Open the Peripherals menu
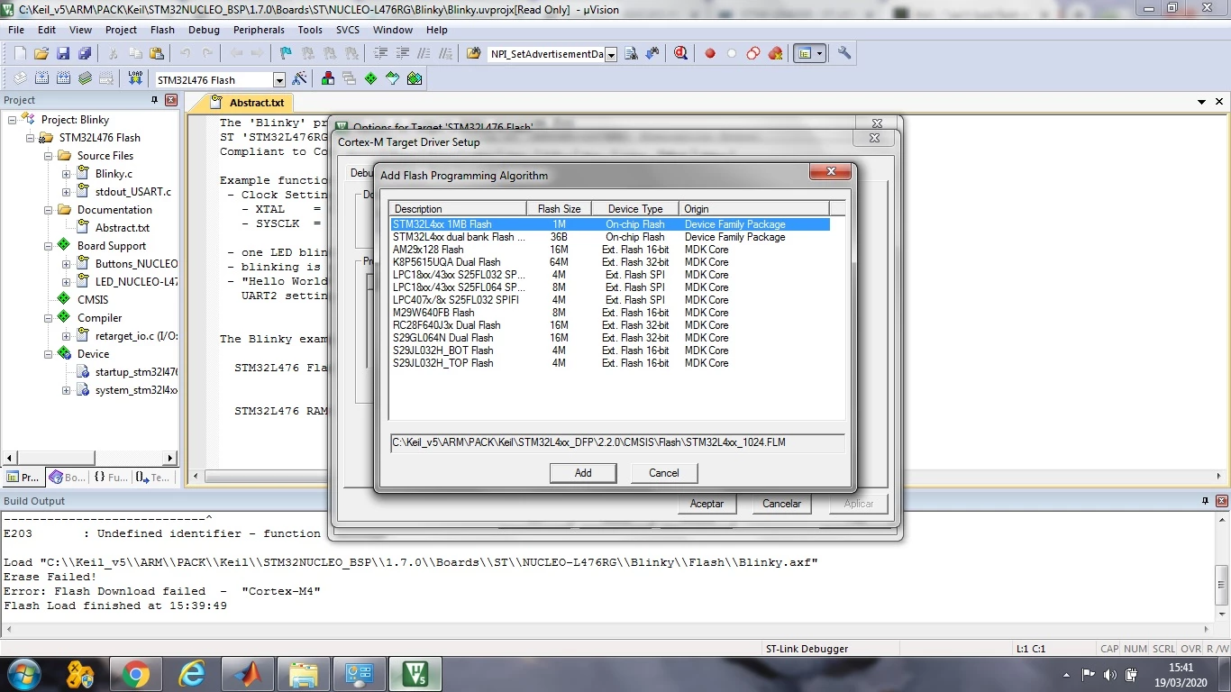The height and width of the screenshot is (692, 1231). tap(259, 30)
